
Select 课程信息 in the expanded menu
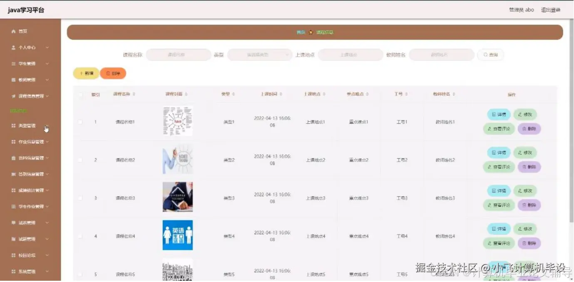tap(19, 110)
